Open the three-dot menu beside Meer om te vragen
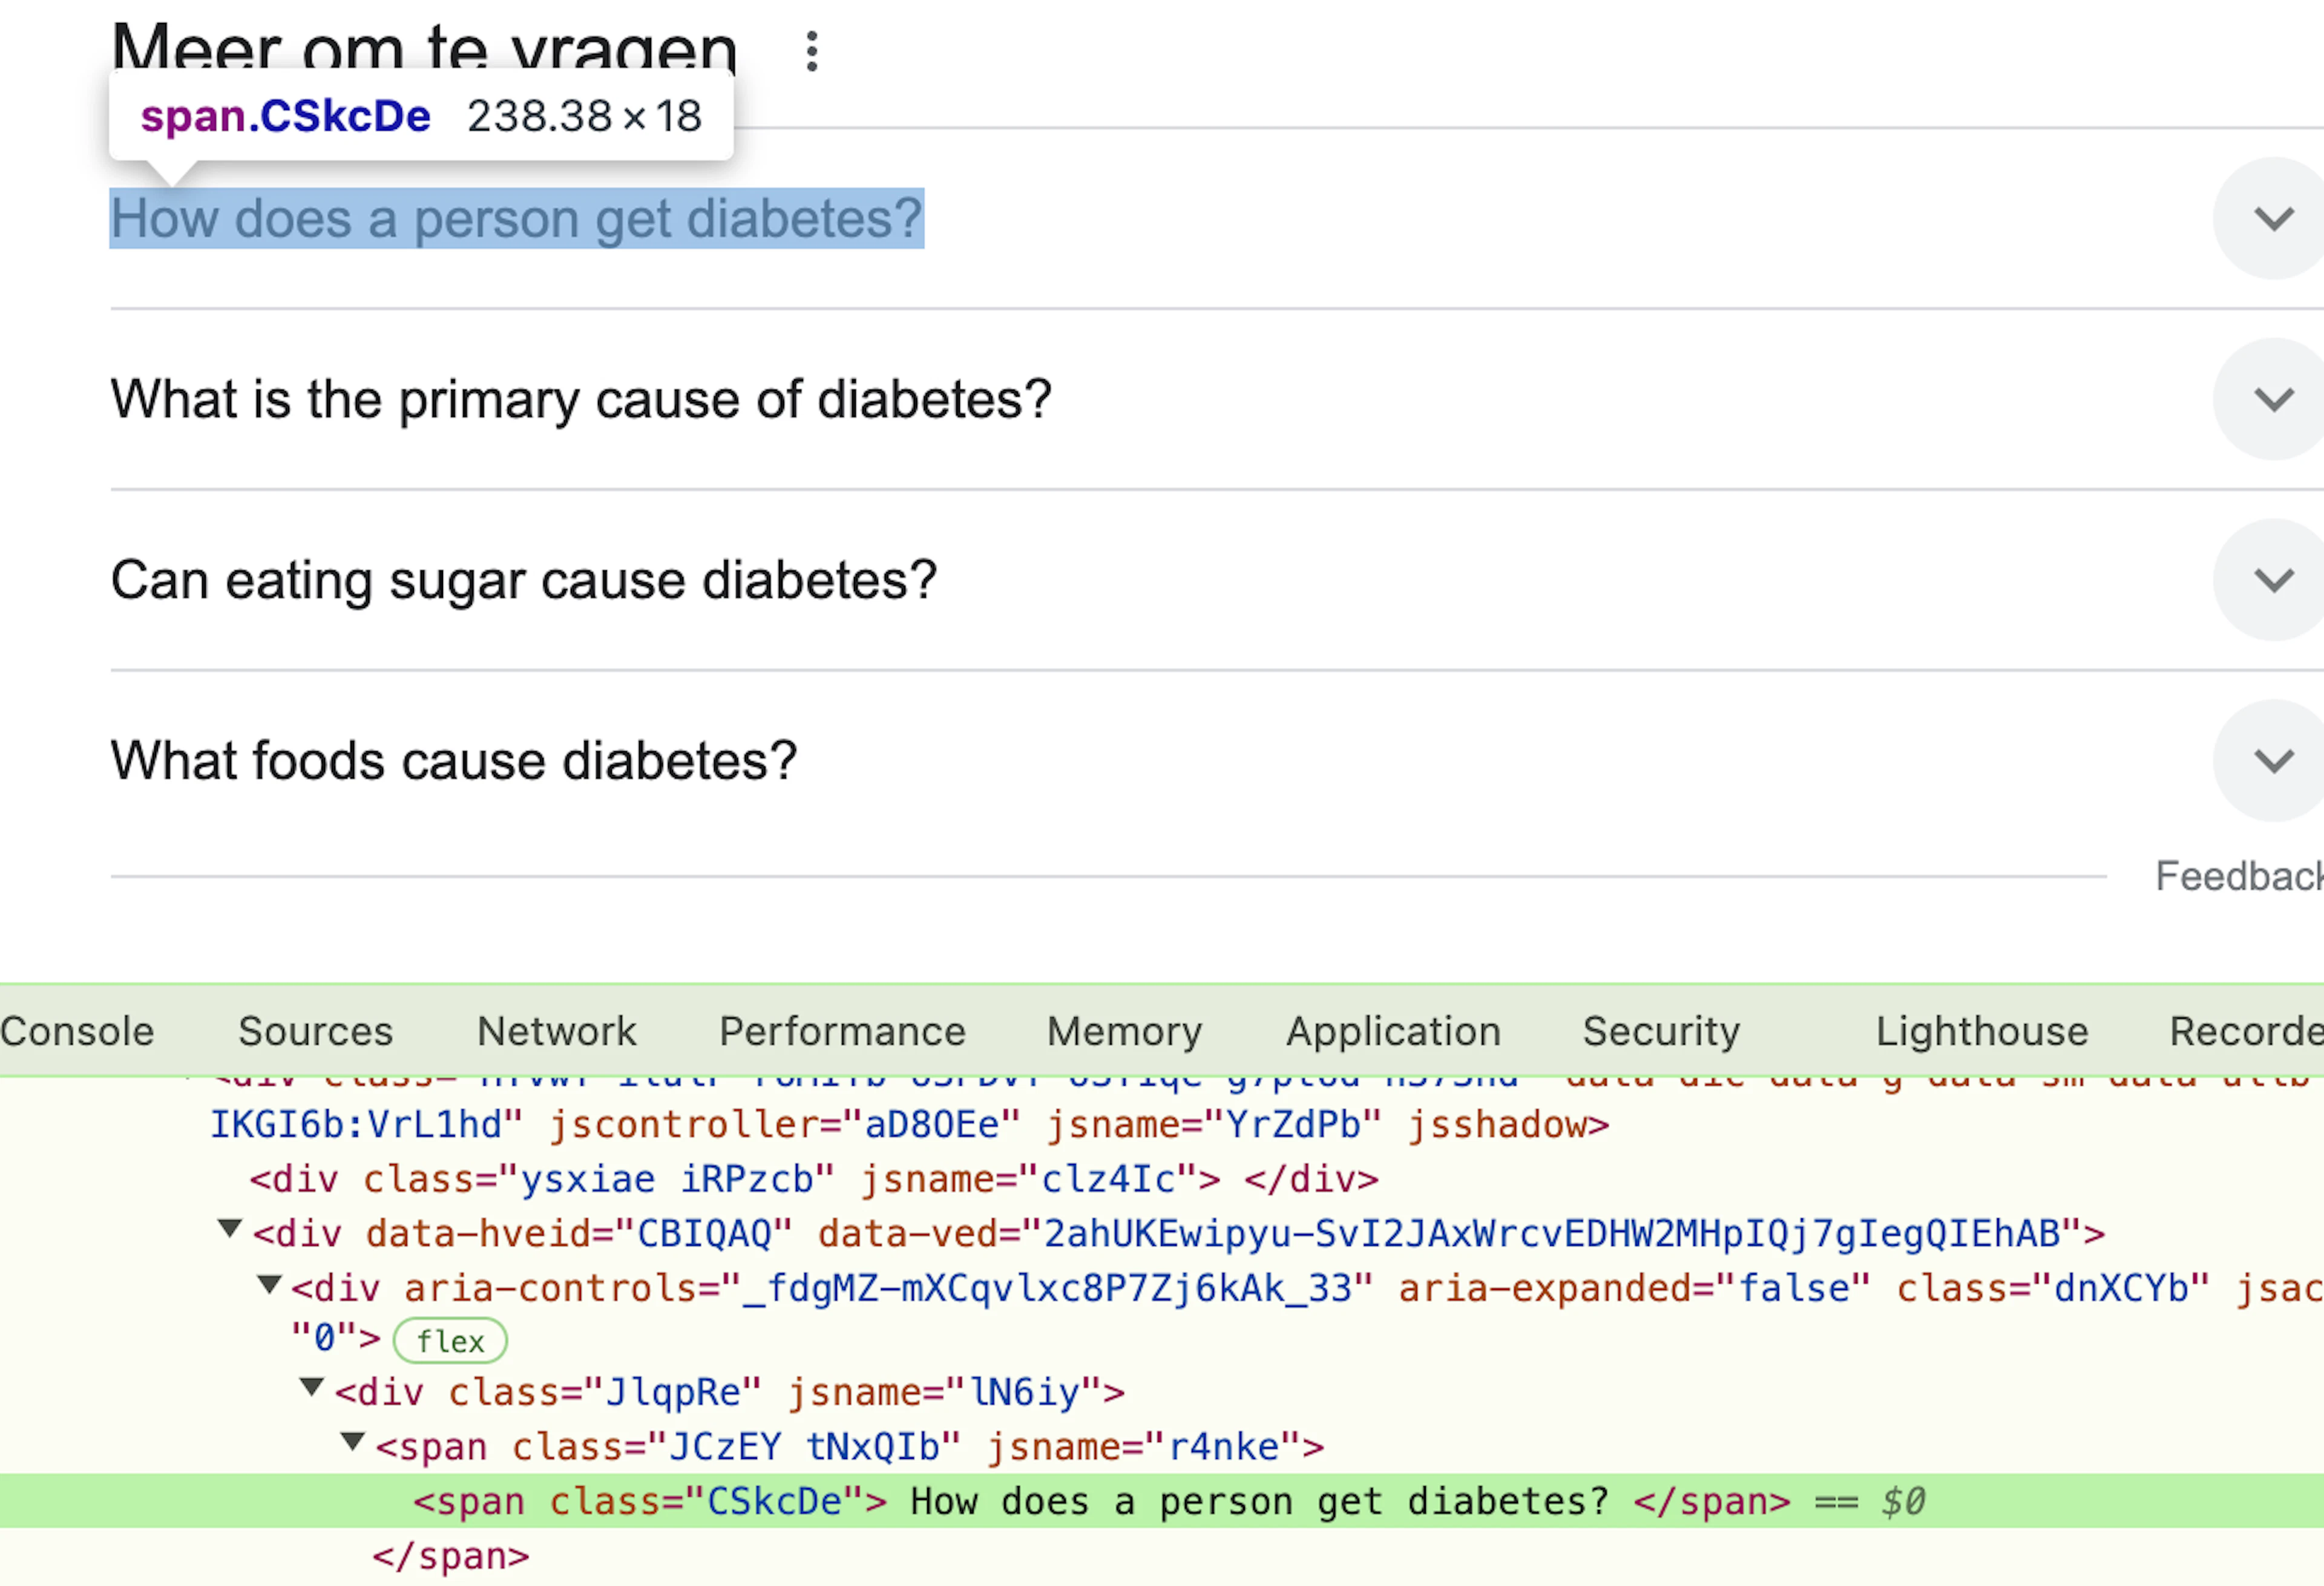The height and width of the screenshot is (1586, 2324). [812, 51]
